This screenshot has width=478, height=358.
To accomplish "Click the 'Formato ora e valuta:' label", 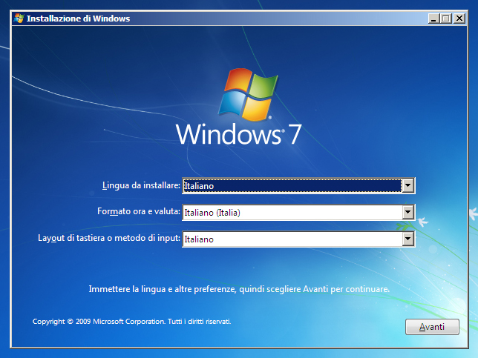I will (x=139, y=211).
